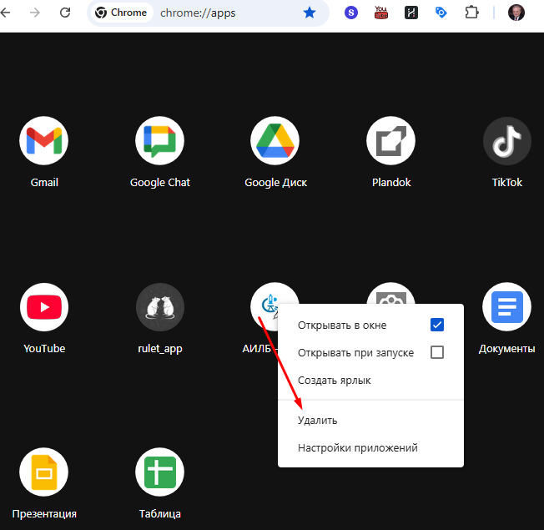
Task: Open the rulet_app icon
Action: pos(159,307)
